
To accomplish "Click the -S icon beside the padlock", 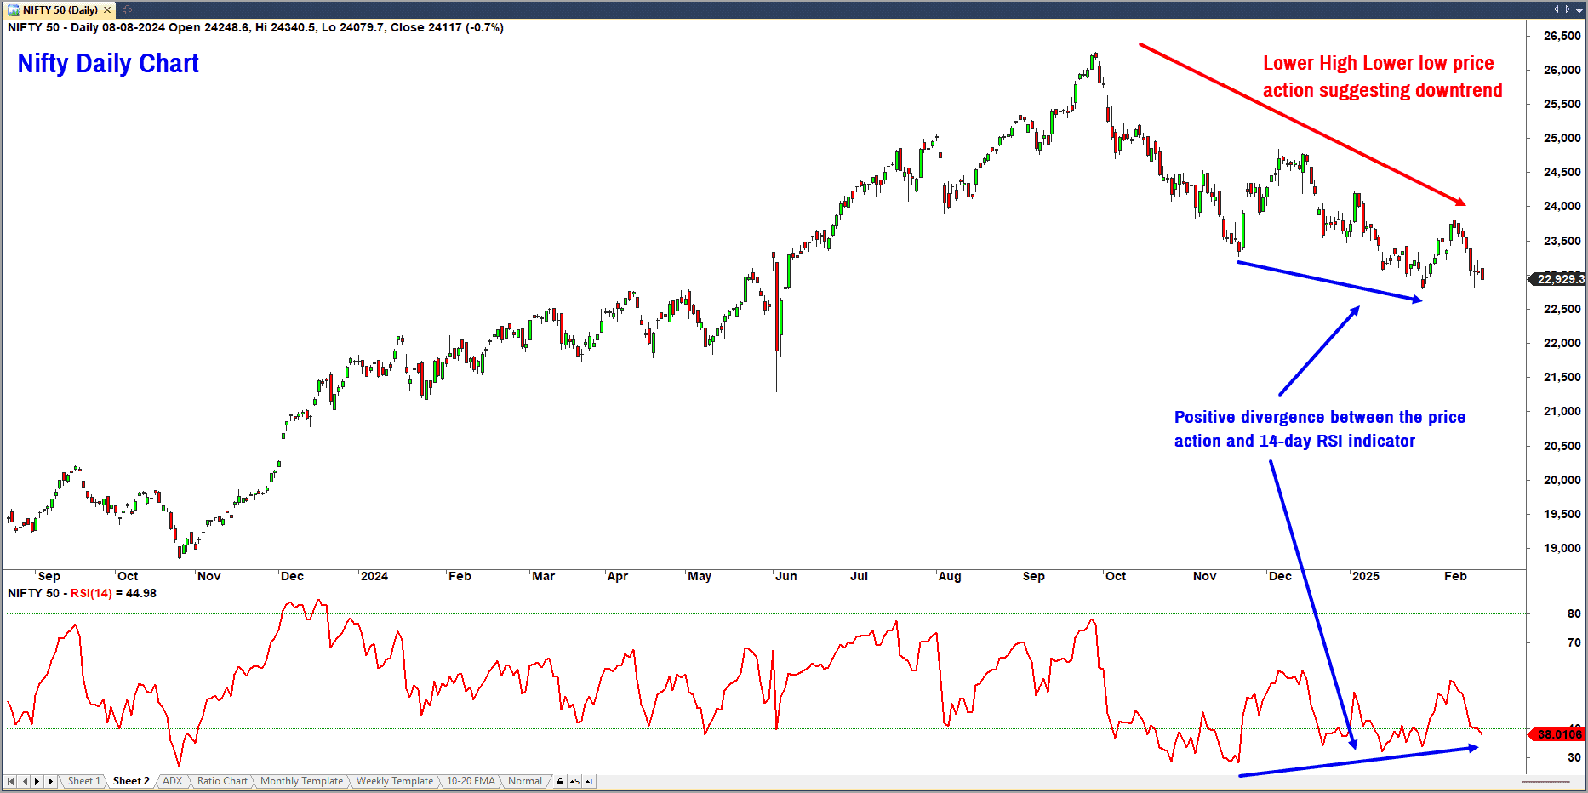I will pyautogui.click(x=575, y=781).
